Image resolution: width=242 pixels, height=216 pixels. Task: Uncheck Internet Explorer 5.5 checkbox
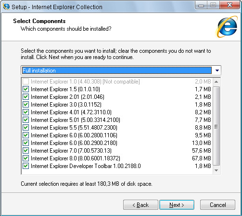point(25,128)
